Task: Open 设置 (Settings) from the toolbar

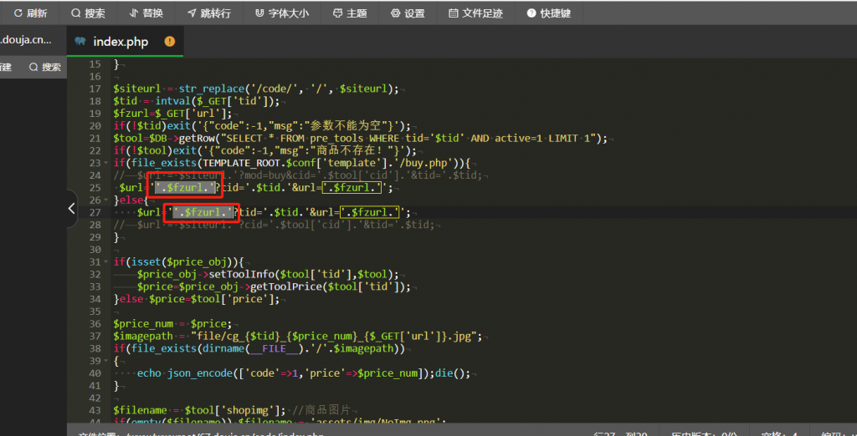Action: (x=408, y=13)
